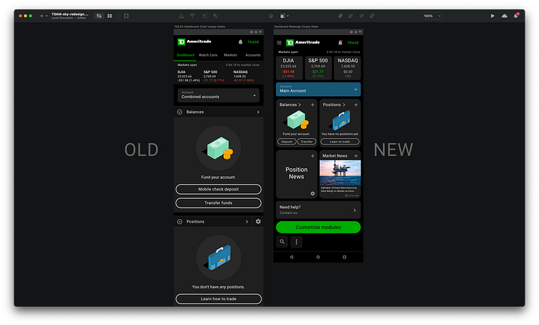This screenshot has height=325, width=539.
Task: Click plus on the Position News card
Action: (313, 156)
